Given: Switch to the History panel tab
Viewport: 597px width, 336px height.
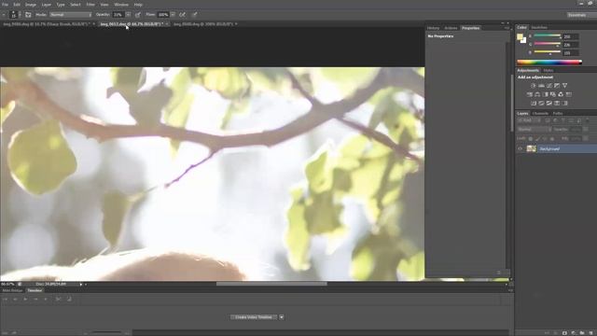Looking at the screenshot, I should 433,28.
